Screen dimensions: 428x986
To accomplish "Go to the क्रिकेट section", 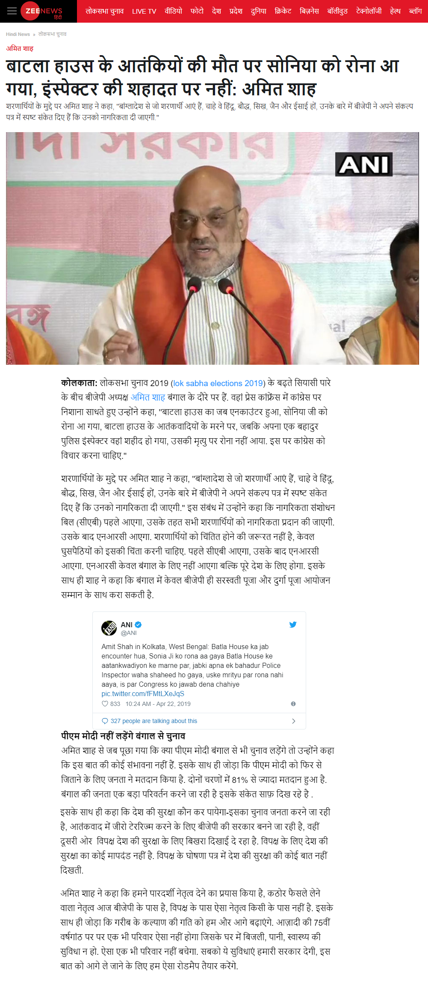I will pos(283,11).
